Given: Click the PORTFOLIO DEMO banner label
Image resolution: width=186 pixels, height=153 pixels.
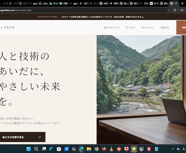Looking at the screenshot, I should [x=48, y=17].
